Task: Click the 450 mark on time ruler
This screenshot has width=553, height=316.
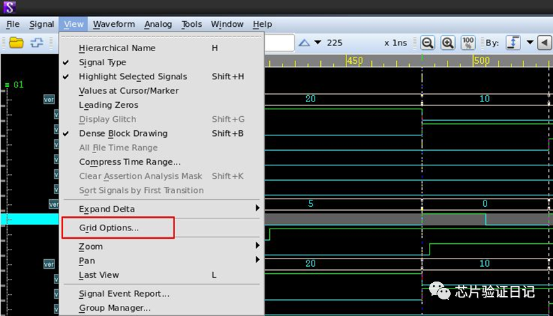Action: click(x=354, y=61)
